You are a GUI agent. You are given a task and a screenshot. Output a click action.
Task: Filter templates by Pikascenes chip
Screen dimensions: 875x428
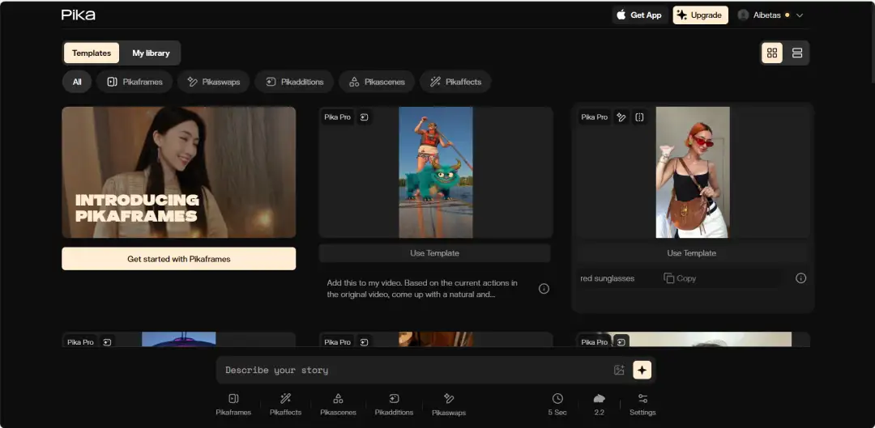pos(377,82)
